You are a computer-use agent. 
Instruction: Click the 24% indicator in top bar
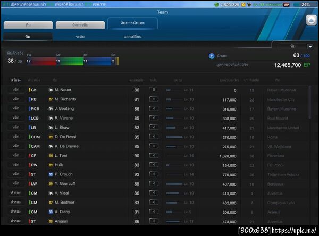point(306,4)
